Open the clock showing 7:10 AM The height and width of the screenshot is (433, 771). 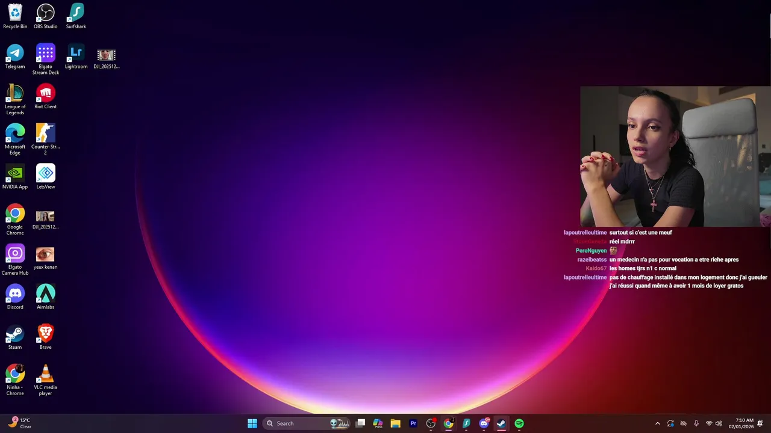pyautogui.click(x=741, y=423)
